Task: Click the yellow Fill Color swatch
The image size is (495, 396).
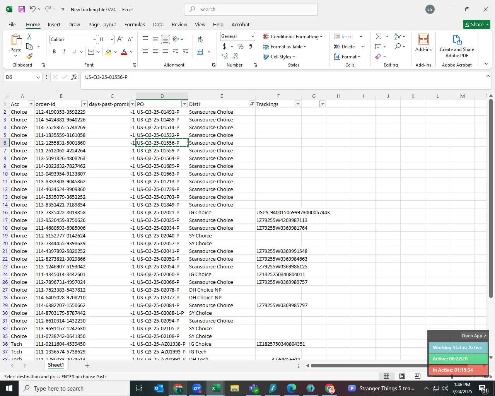Action: coord(108,51)
